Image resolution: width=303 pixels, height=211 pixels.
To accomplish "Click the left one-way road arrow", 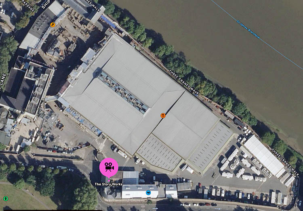I will (x=156, y=209).
